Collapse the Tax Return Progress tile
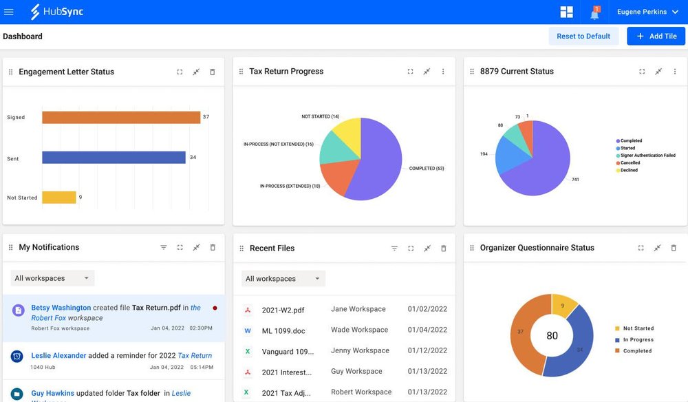688x402 pixels. point(427,71)
